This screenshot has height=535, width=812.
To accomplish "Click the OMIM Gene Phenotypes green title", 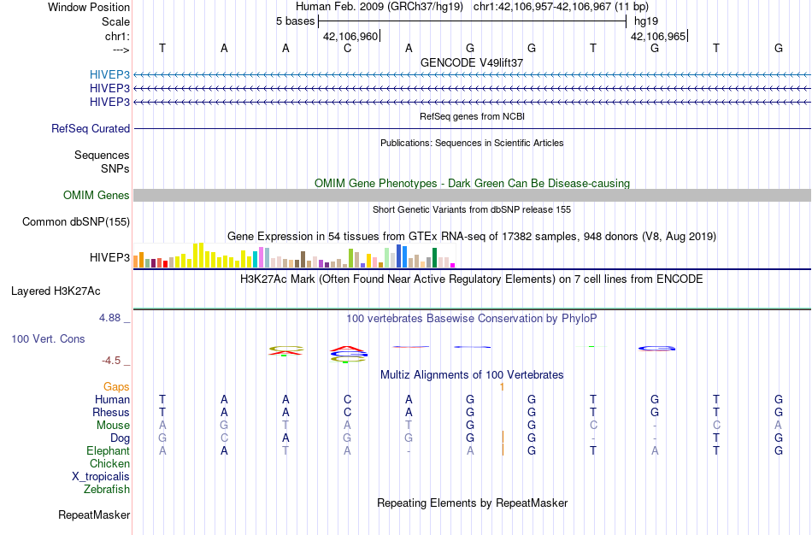I will point(472,184).
